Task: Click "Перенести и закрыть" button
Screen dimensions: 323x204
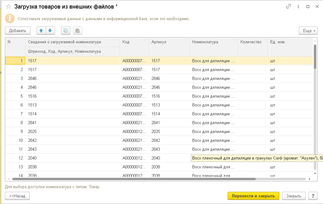Action: (x=253, y=196)
